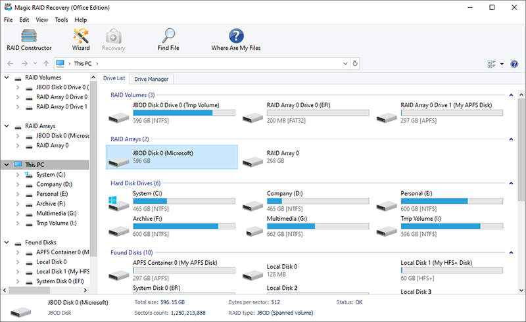526x322 pixels.
Task: Select the Local Disk 0 128 MB icon
Action: [x=252, y=275]
